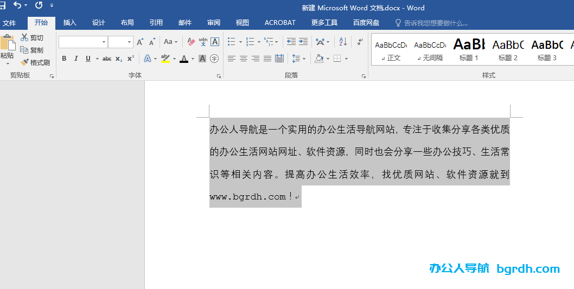Click the Decrease Font Size icon
This screenshot has height=289, width=574.
(152, 42)
